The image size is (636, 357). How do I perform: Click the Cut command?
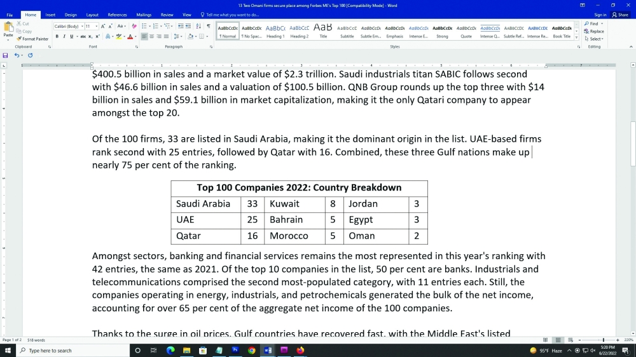(x=23, y=24)
